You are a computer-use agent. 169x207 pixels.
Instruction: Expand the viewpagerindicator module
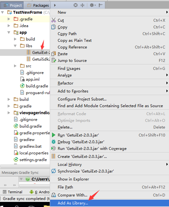(x=9, y=113)
